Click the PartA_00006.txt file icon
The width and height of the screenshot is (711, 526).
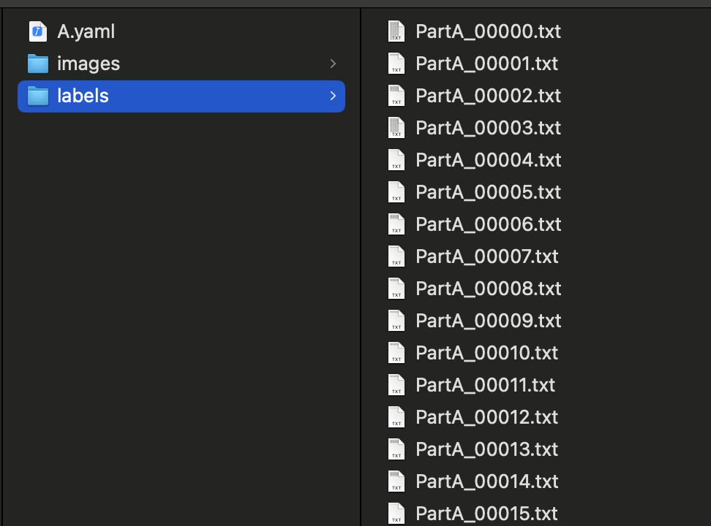pyautogui.click(x=396, y=224)
